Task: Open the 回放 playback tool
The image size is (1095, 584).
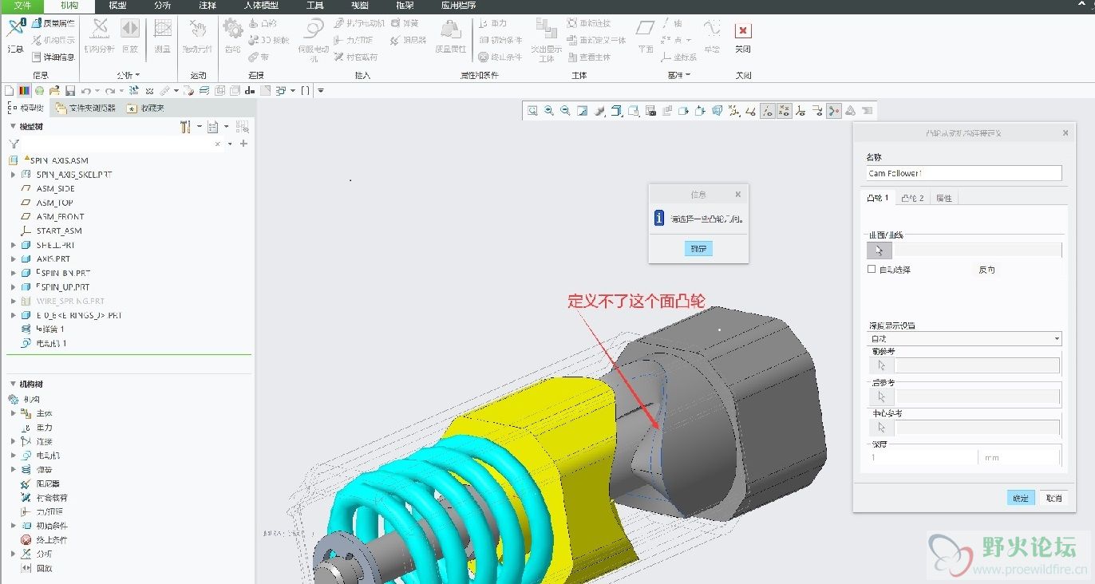Action: point(129,36)
